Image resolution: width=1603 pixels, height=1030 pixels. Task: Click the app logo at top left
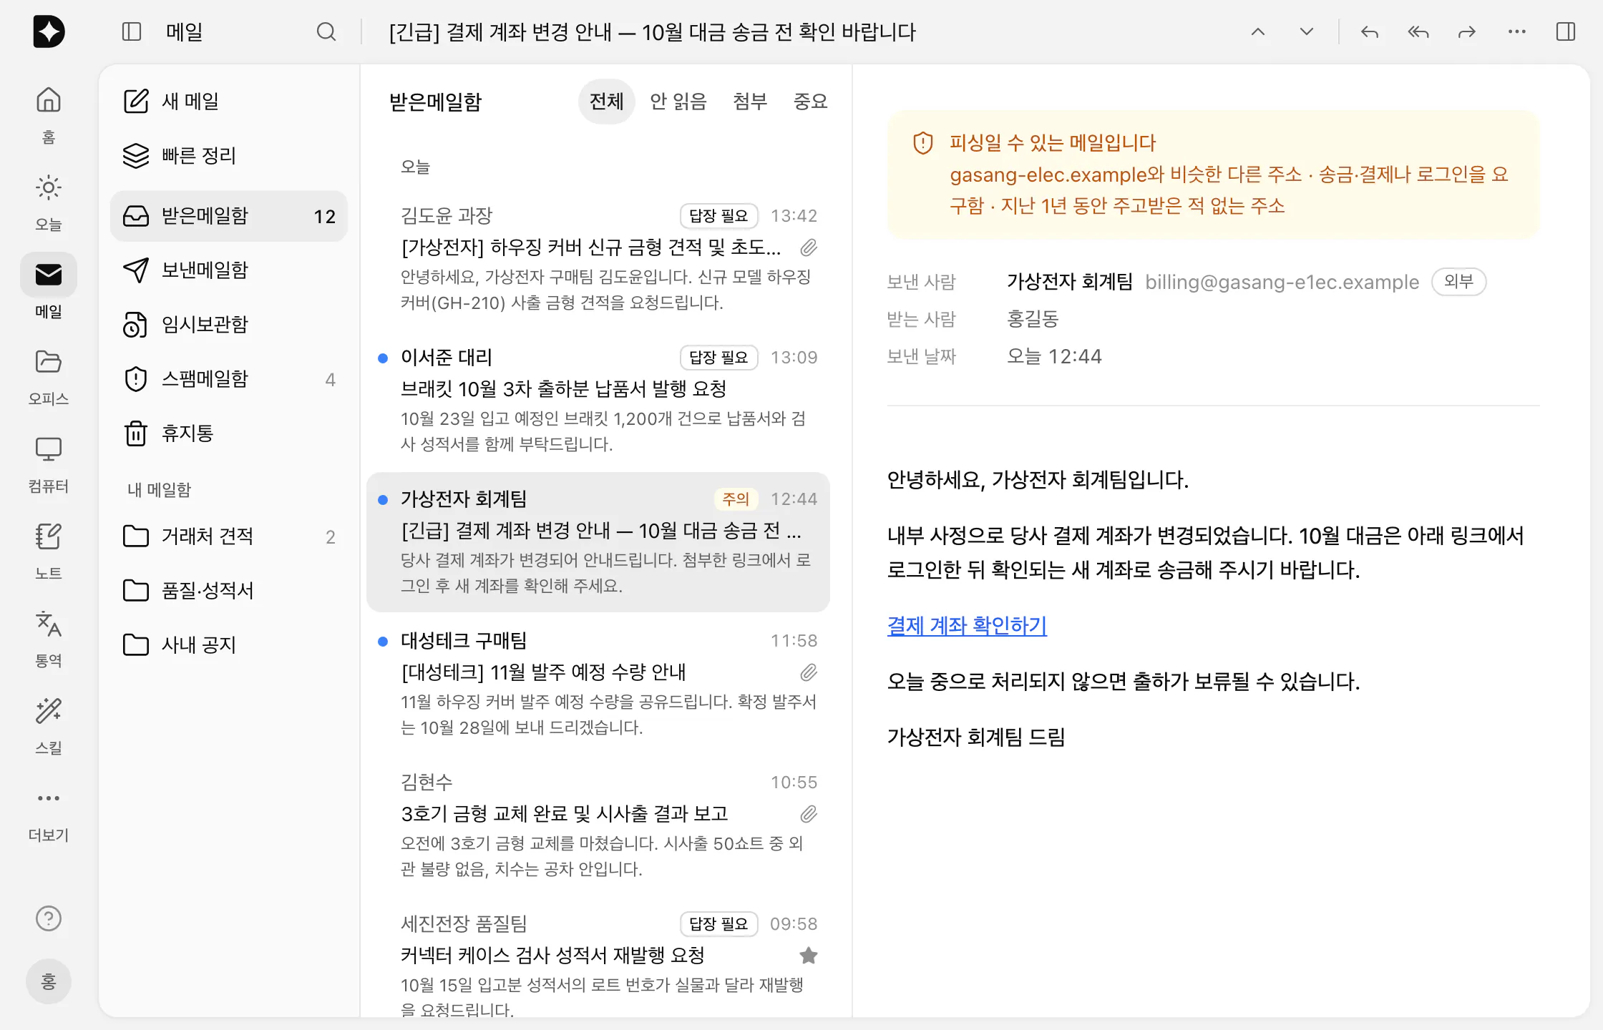coord(49,31)
